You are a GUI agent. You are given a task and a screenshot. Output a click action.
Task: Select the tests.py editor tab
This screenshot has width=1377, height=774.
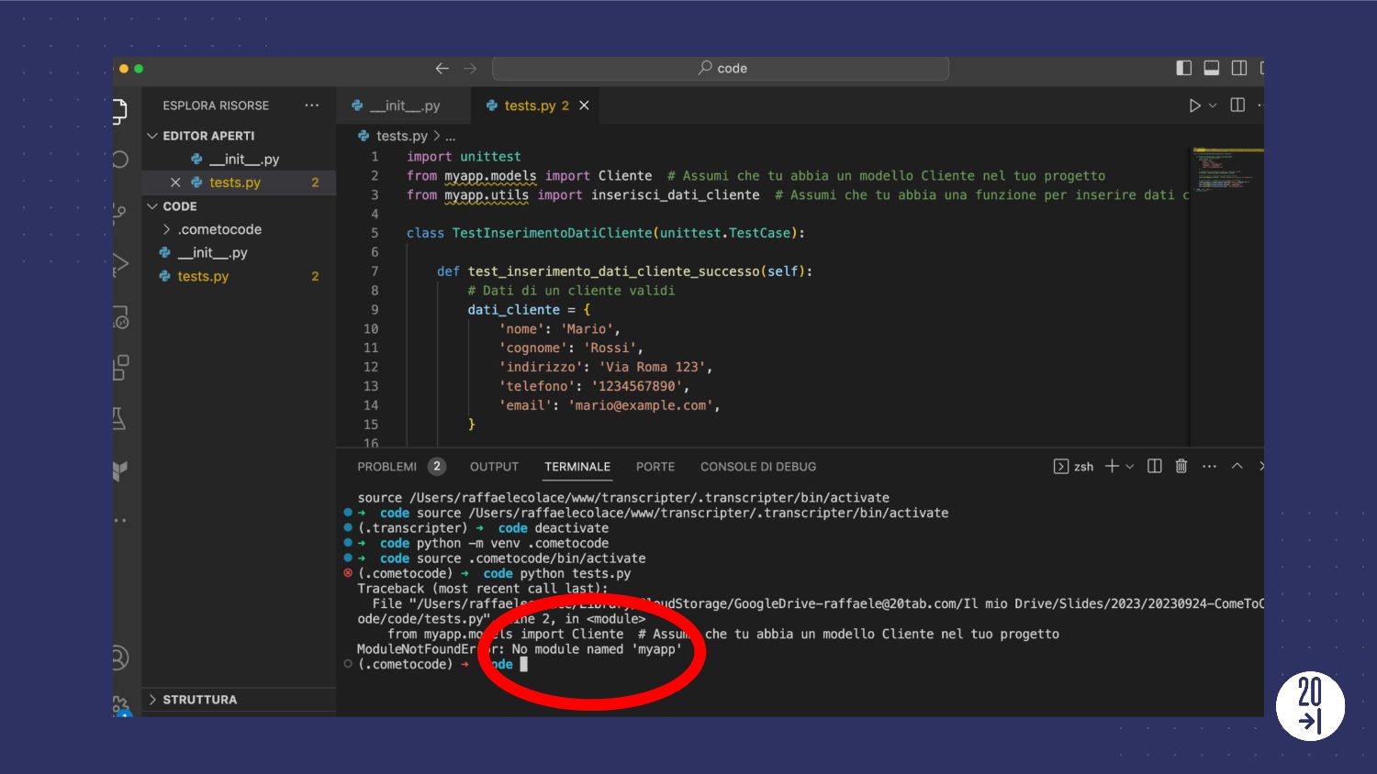tap(535, 105)
